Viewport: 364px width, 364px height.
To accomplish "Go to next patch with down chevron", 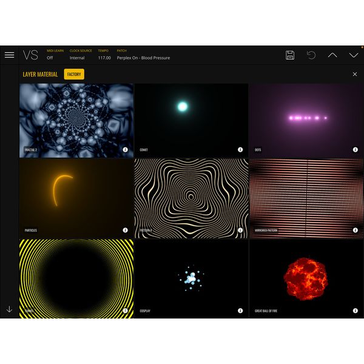I will pyautogui.click(x=354, y=55).
